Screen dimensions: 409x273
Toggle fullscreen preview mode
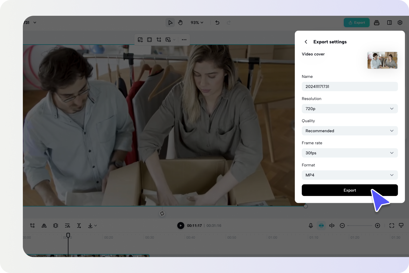(392, 225)
